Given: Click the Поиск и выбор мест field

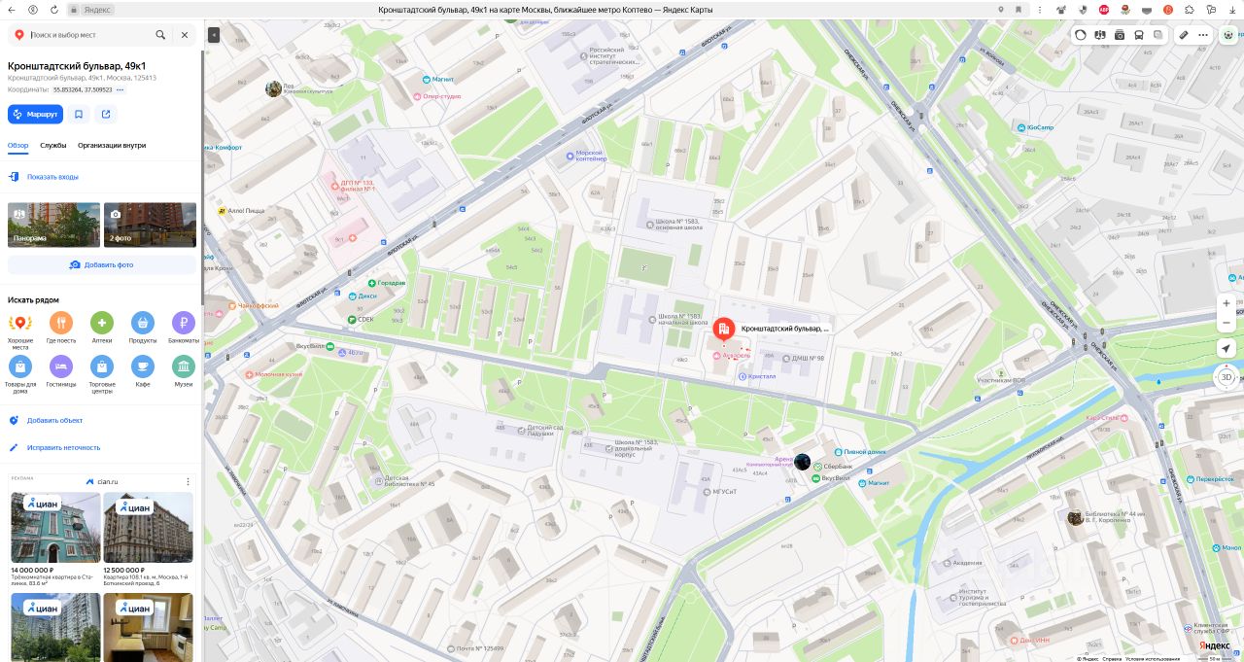Looking at the screenshot, I should 89,35.
